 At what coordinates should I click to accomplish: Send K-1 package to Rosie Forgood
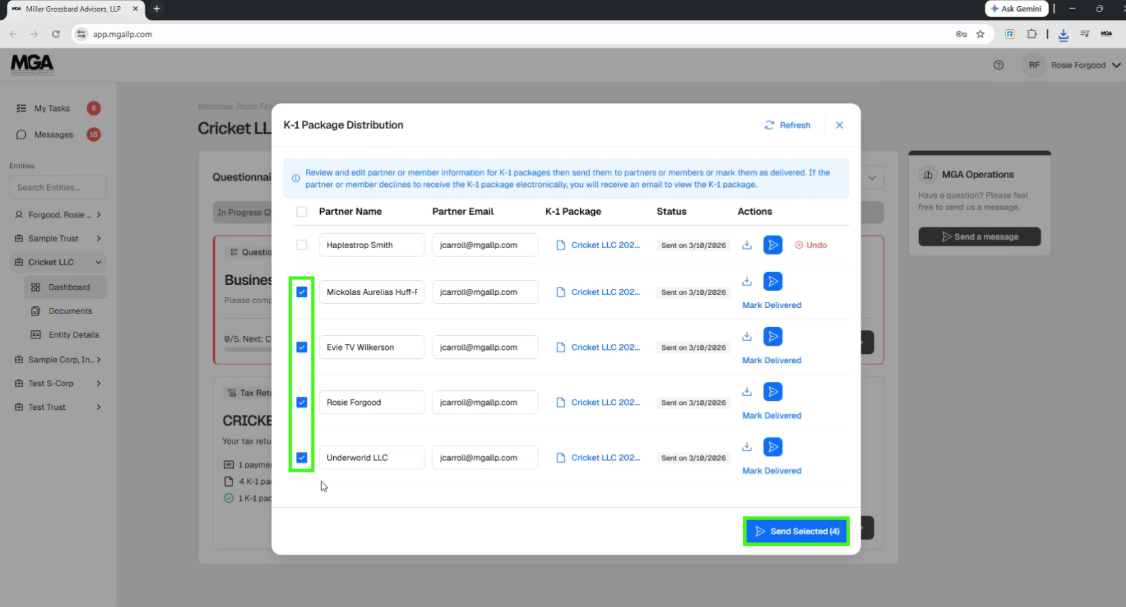click(773, 392)
